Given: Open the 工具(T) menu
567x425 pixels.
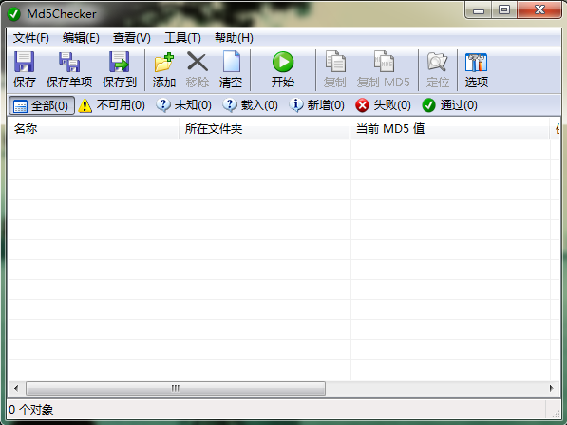Looking at the screenshot, I should point(182,38).
